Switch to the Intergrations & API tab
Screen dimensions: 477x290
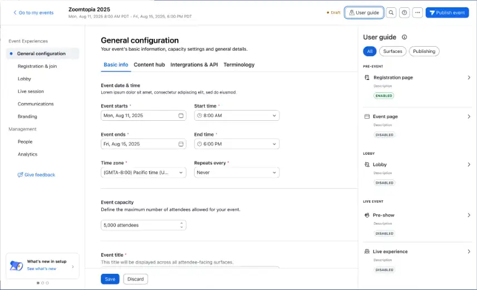194,65
